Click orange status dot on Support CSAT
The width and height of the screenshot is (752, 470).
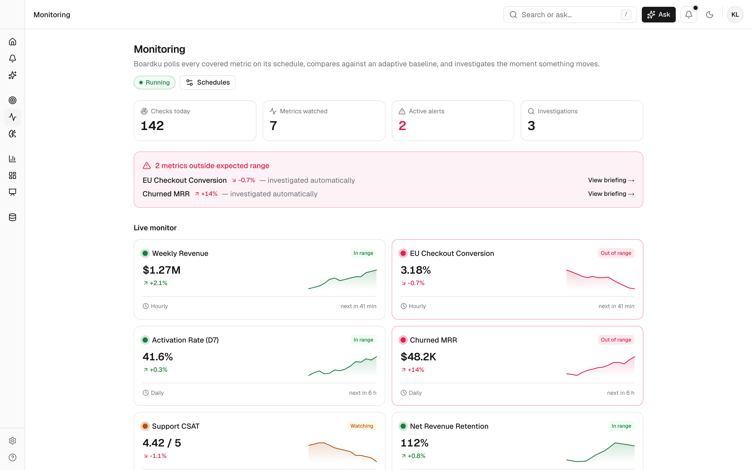pos(145,426)
